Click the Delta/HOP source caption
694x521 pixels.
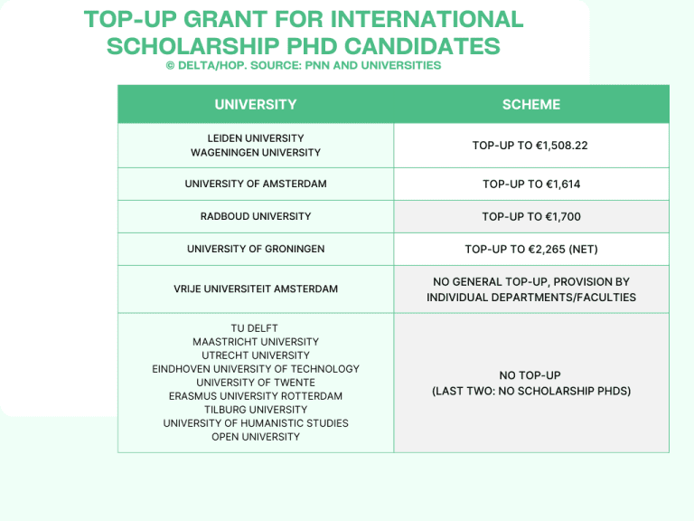(x=304, y=65)
